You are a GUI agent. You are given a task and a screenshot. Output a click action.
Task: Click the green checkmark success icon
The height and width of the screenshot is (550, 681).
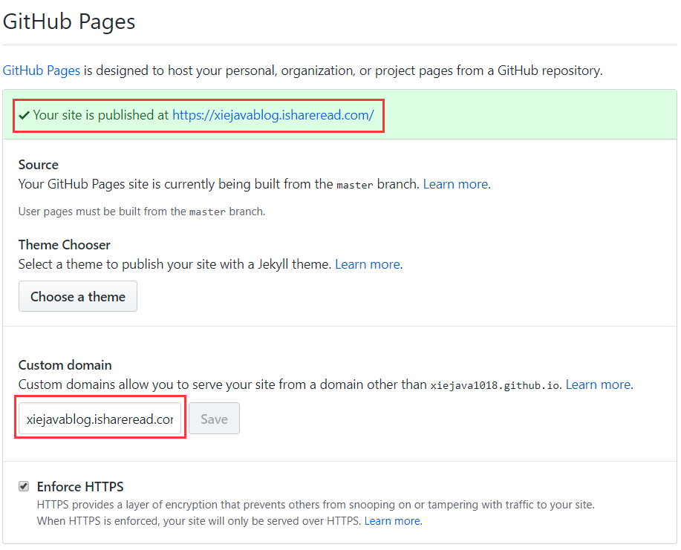[25, 115]
